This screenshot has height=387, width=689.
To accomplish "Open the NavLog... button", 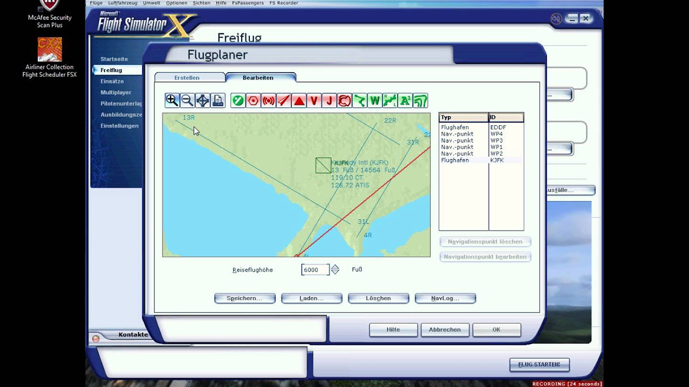I will pyautogui.click(x=445, y=298).
